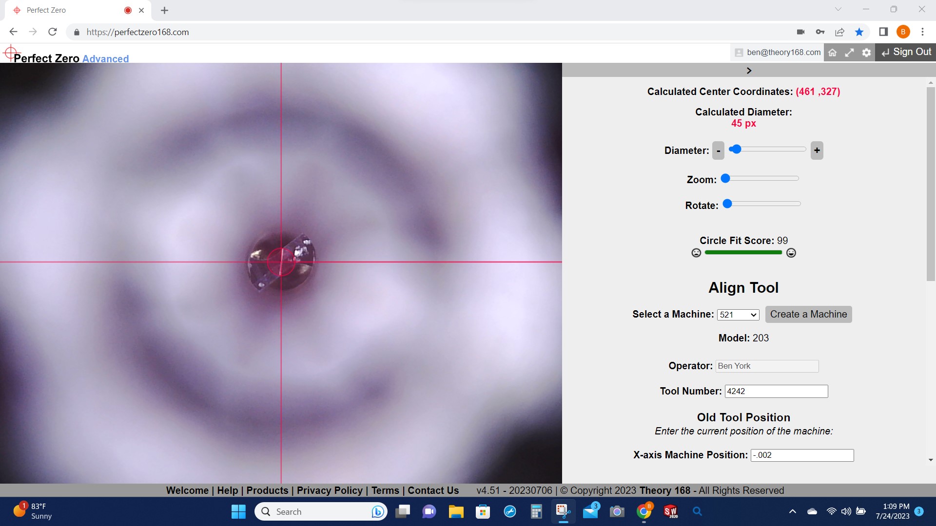Click inside the Tool Number field showing 4242
The width and height of the screenshot is (936, 526).
tap(776, 391)
